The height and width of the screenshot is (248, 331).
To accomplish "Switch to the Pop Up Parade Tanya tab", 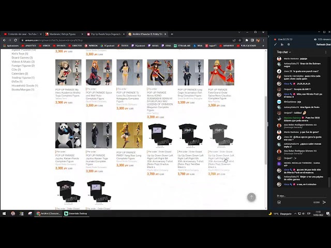I will coord(106,34).
